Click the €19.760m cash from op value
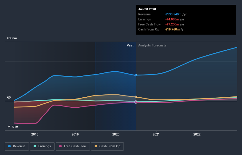 pyautogui.click(x=172, y=29)
